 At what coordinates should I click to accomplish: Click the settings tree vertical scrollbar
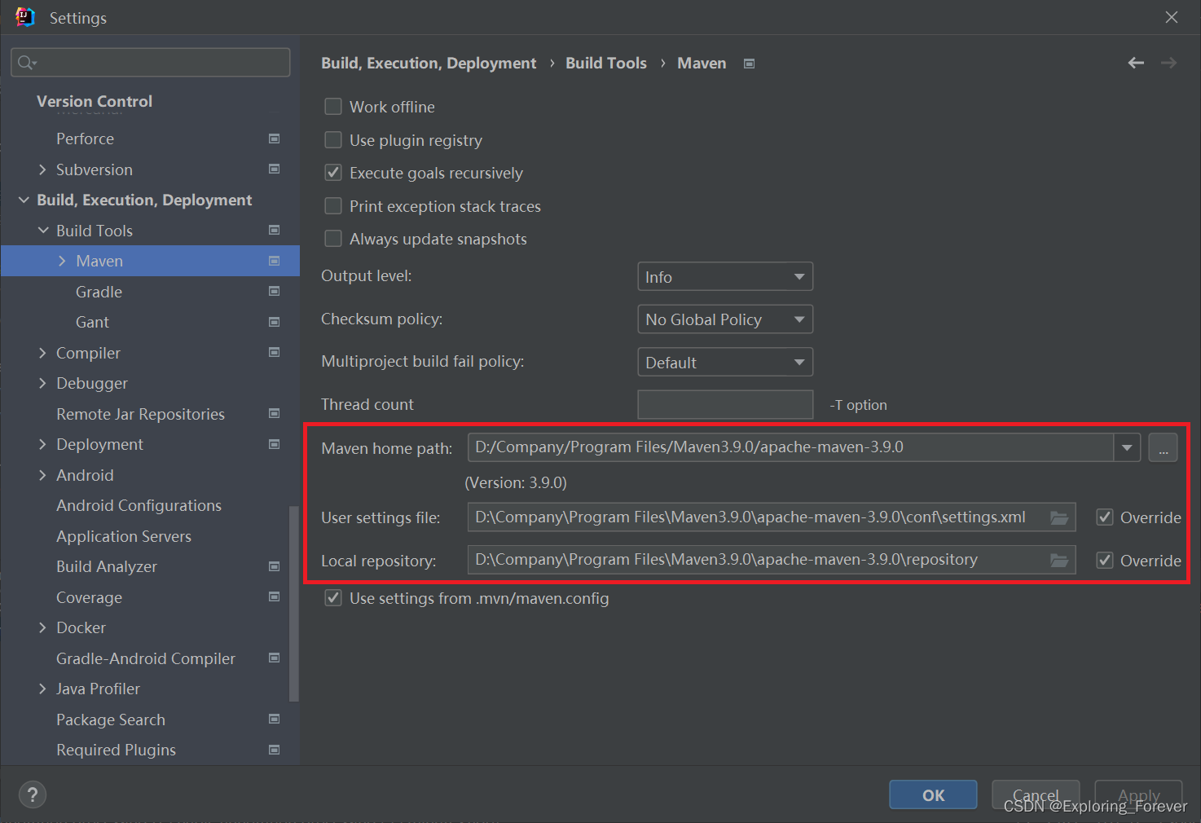[294, 603]
